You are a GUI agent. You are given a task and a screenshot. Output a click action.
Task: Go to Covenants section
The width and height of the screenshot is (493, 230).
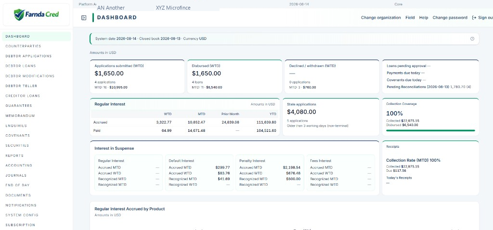point(36,136)
